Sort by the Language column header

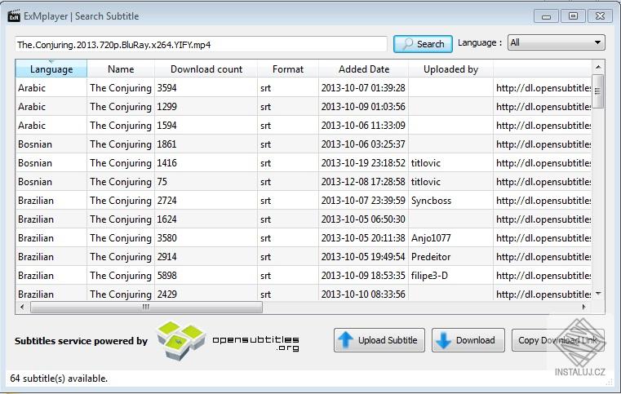(x=51, y=69)
